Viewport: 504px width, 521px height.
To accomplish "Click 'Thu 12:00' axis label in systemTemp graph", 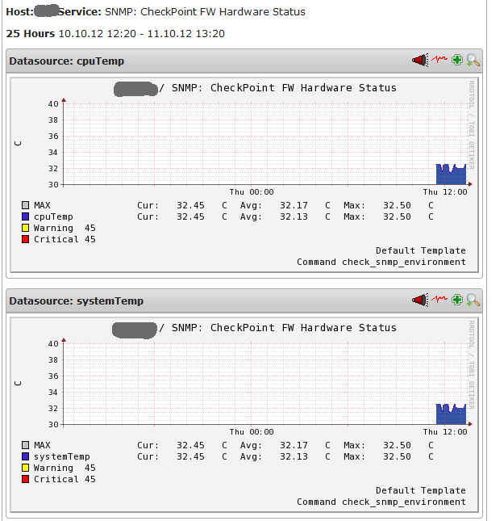I will (445, 432).
